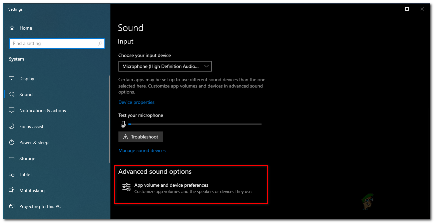
Task: Click the Focus assist moon icon
Action: [12, 126]
